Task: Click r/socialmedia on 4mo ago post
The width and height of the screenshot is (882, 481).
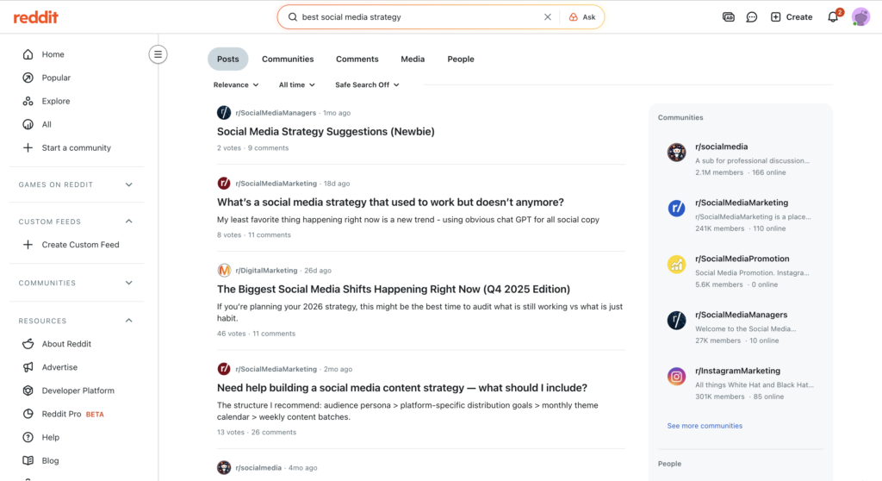Action: point(258,468)
